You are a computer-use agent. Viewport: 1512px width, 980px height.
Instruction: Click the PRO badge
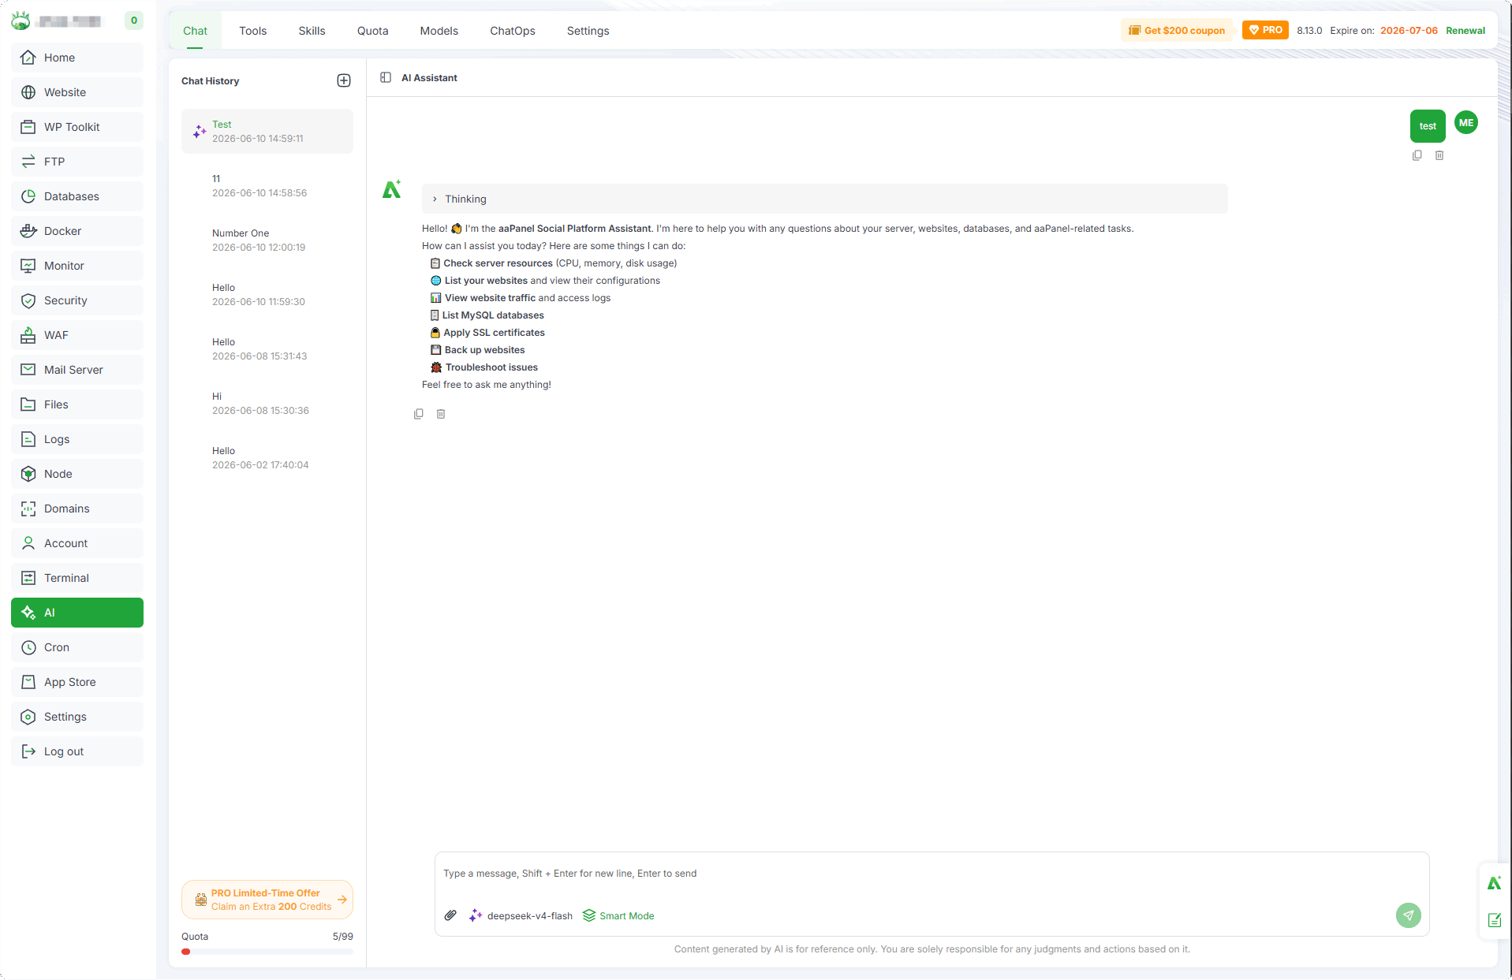pos(1265,30)
